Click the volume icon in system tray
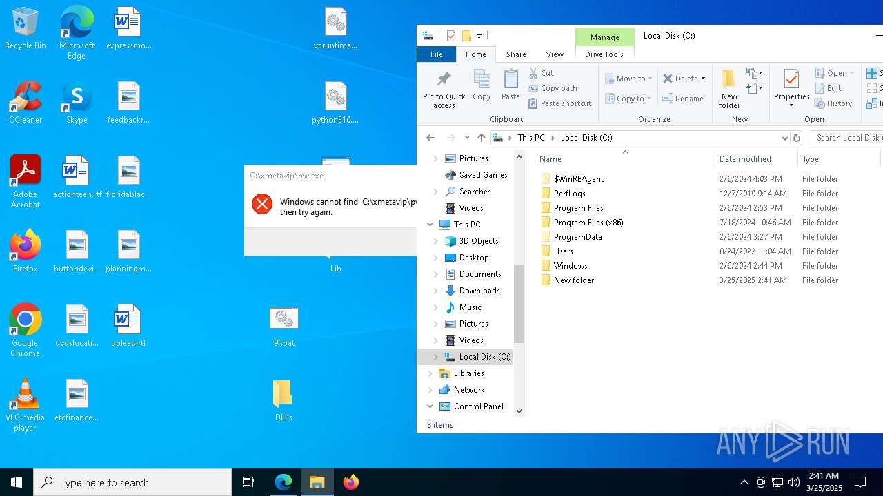The width and height of the screenshot is (883, 496). point(794,482)
